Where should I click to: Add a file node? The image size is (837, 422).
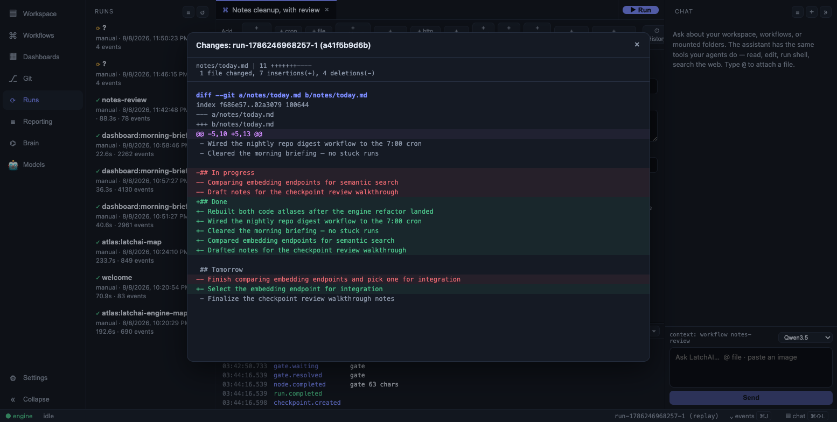tap(318, 31)
